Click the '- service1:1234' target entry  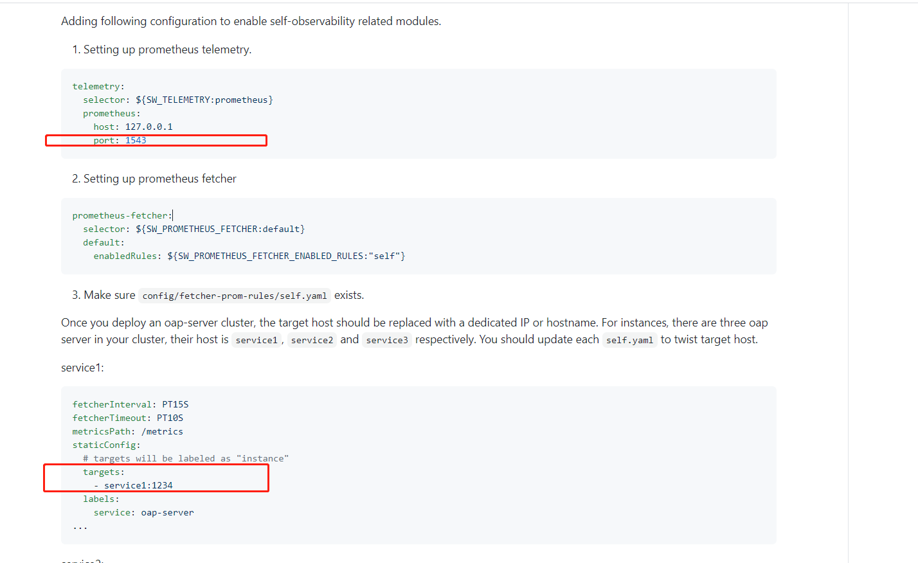pos(133,485)
